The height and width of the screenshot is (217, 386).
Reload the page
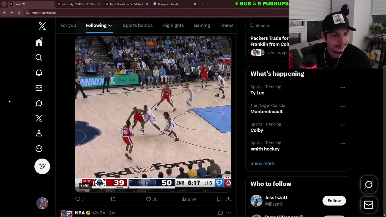click(19, 13)
